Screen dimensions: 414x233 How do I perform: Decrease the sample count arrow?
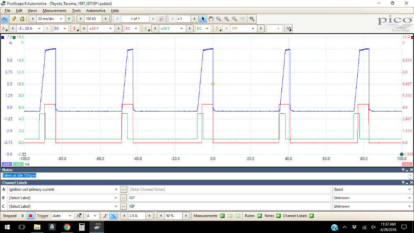tap(81, 19)
